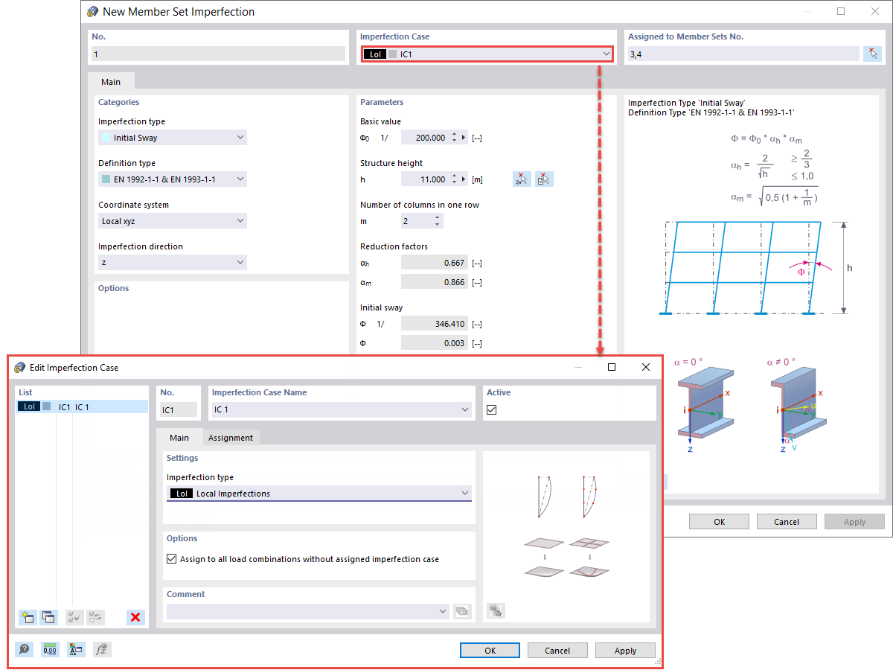Open display properties configuration icon
This screenshot has width=893, height=670.
[x=75, y=649]
